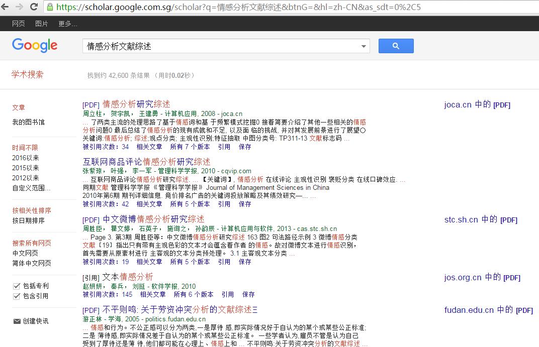Image resolution: width=539 pixels, height=347 pixels.
Task: Open the joca.cn [PDF] link
Action: point(477,104)
